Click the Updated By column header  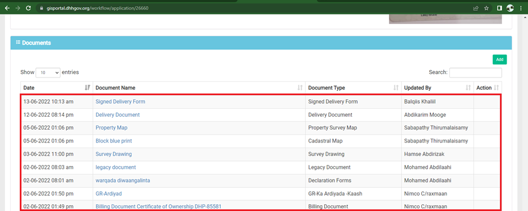point(438,88)
